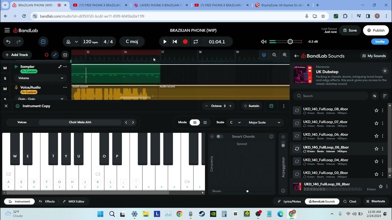
Task: Open metronome settings dropdown arrow
Action: (x=76, y=42)
